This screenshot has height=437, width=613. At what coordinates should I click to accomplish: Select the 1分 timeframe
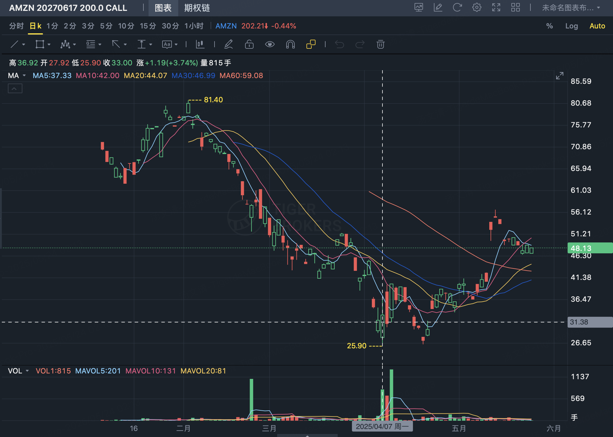click(x=52, y=26)
